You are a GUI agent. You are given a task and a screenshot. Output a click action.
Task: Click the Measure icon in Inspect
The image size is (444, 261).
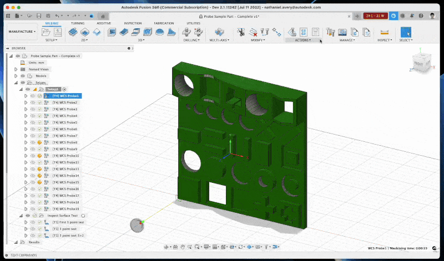384,32
